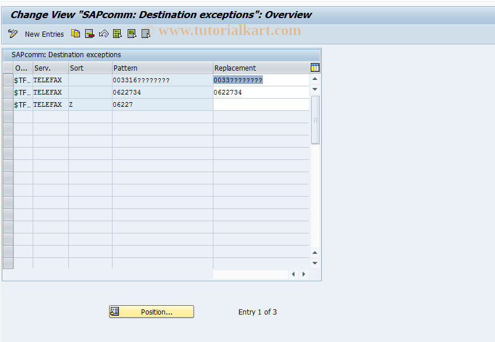This screenshot has width=495, height=342.
Task: Click the Select All icon
Action: pos(117,33)
